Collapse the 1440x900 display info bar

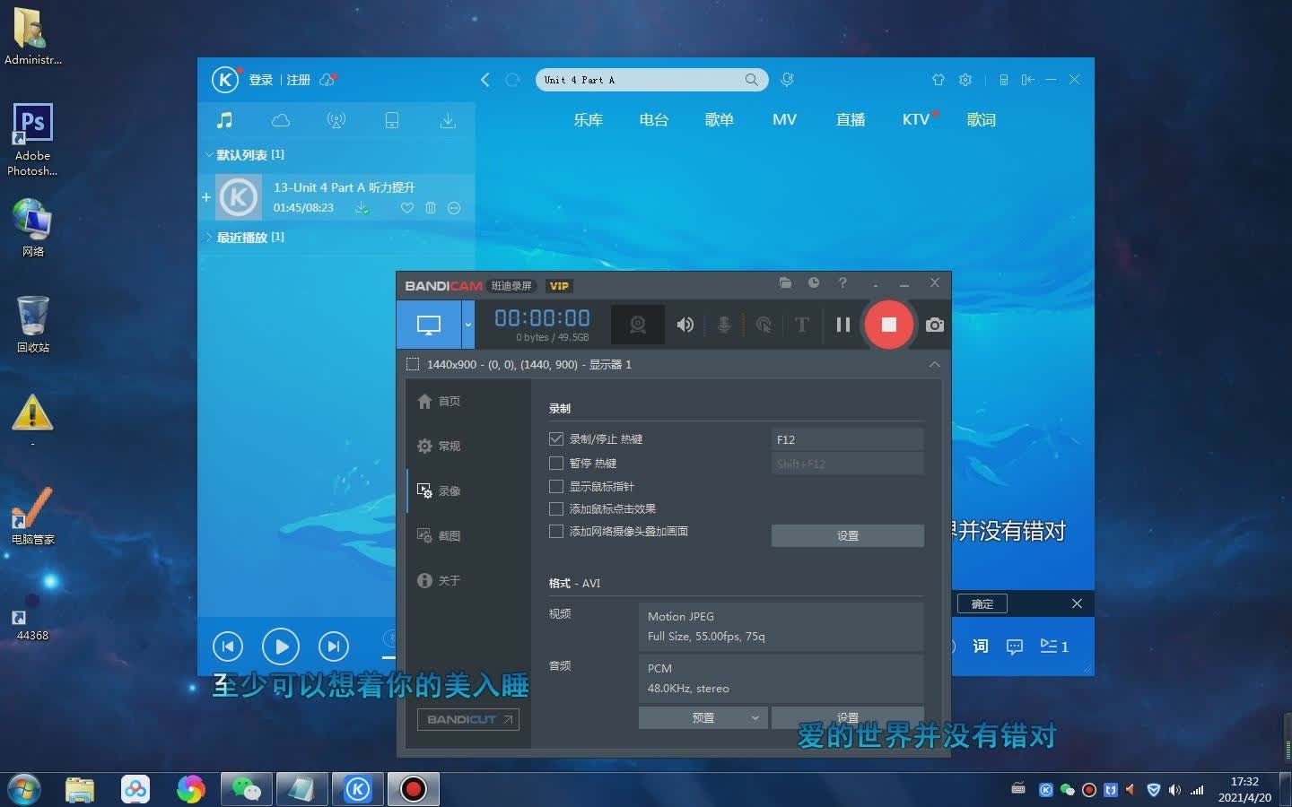(935, 364)
